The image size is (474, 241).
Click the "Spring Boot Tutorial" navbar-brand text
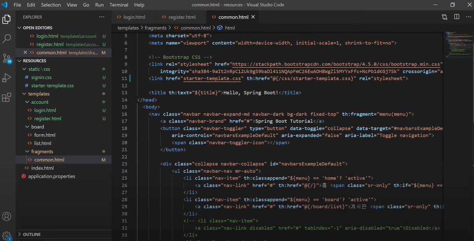tap(283, 121)
